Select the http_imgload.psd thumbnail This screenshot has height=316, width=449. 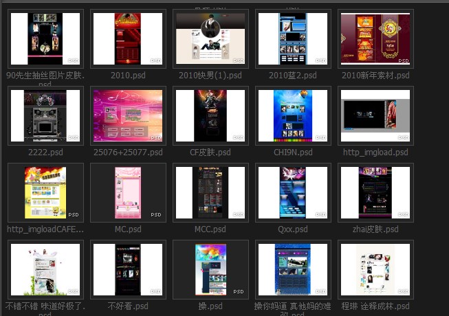(x=375, y=115)
